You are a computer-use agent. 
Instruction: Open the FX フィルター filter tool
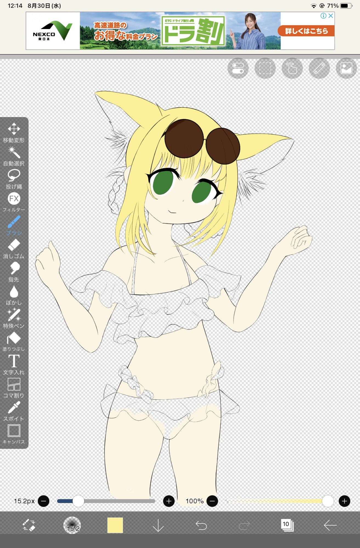pyautogui.click(x=14, y=202)
